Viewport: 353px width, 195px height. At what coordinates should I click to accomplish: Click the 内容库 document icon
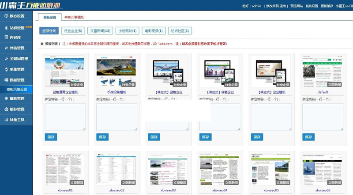pos(6,37)
